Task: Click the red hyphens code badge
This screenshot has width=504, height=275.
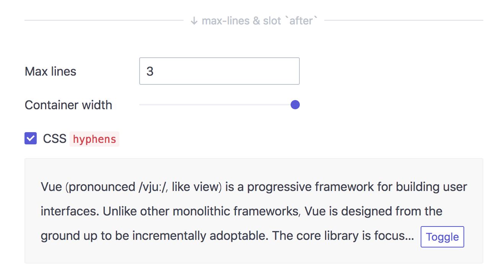Action: coord(94,139)
